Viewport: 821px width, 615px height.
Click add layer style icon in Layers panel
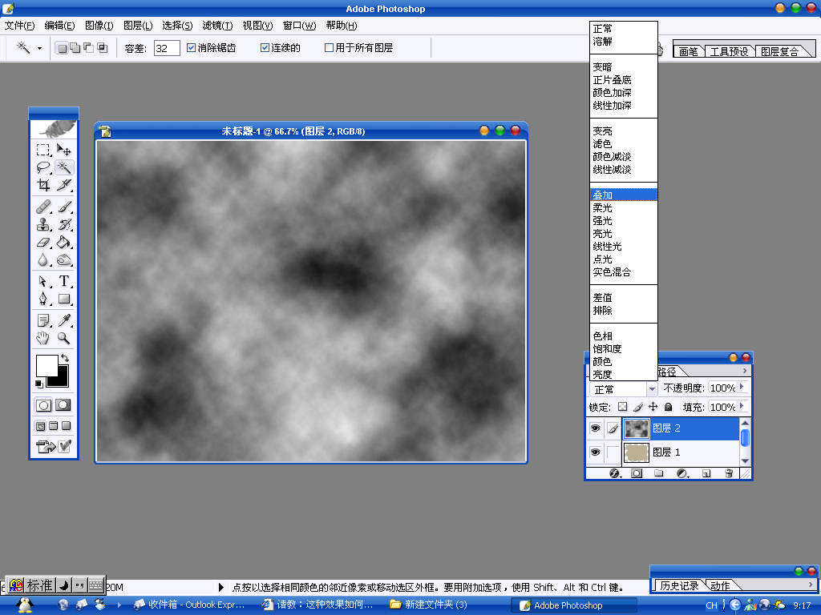tap(614, 473)
